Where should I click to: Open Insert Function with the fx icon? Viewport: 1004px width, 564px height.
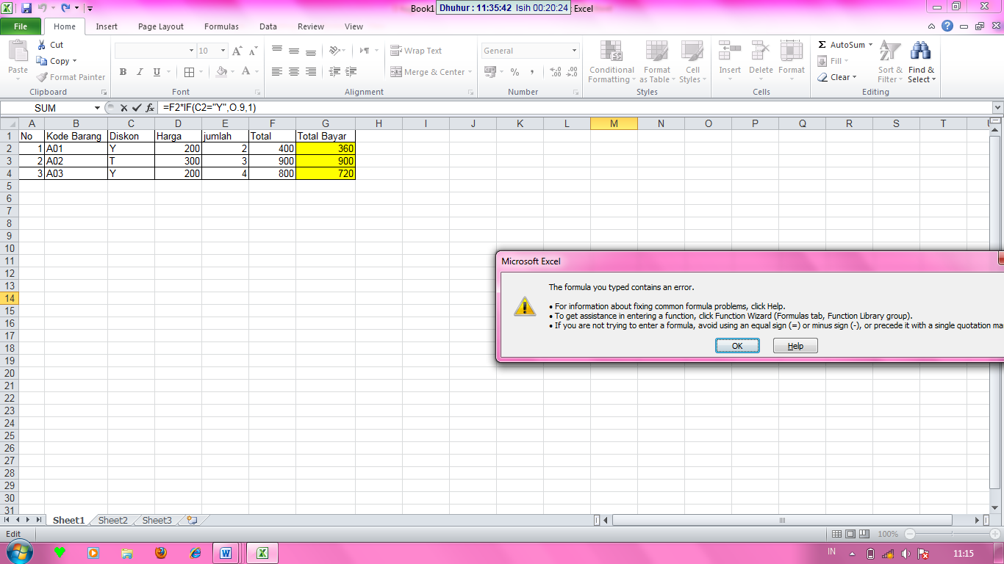coord(150,108)
